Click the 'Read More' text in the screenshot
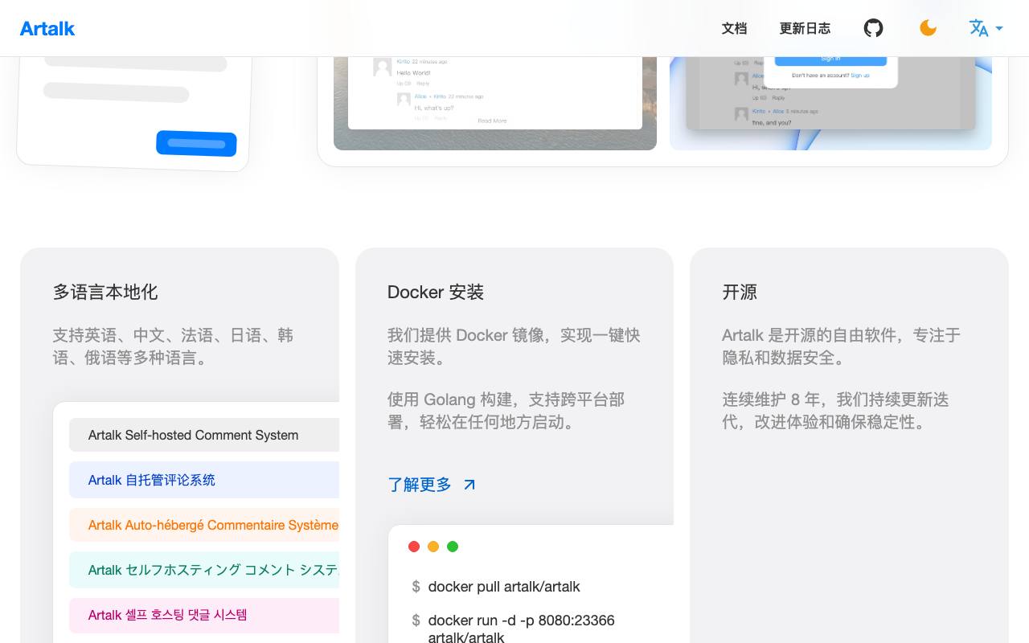This screenshot has width=1029, height=643. pos(492,121)
